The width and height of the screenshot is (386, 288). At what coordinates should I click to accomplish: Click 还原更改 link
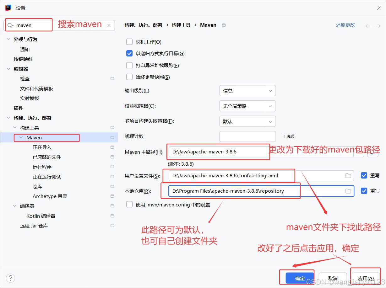point(345,25)
